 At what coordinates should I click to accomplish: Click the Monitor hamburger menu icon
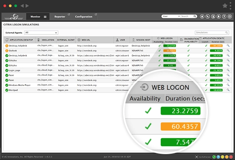click(45, 17)
